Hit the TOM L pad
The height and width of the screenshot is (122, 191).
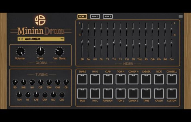click(121, 94)
